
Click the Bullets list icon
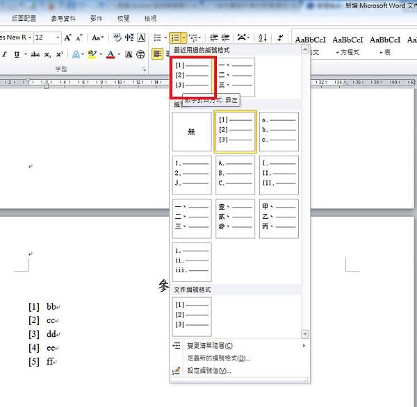pyautogui.click(x=158, y=38)
